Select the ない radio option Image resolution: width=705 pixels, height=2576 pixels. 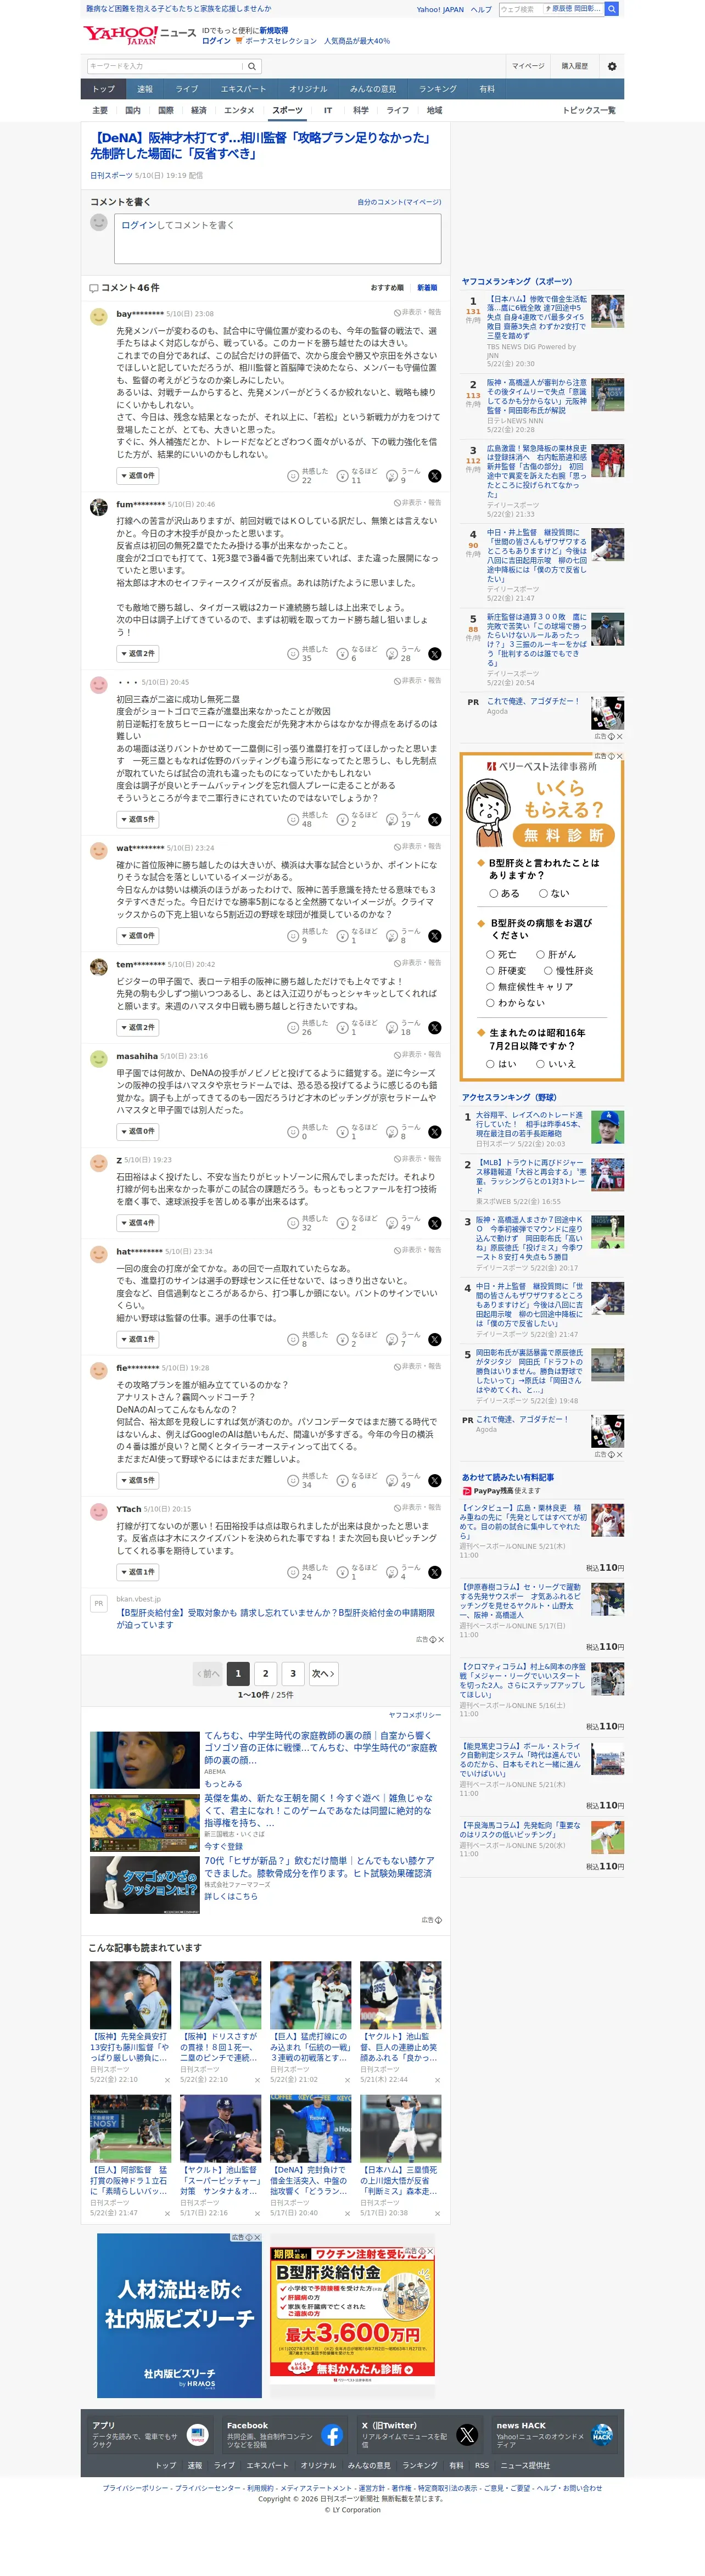point(544,893)
